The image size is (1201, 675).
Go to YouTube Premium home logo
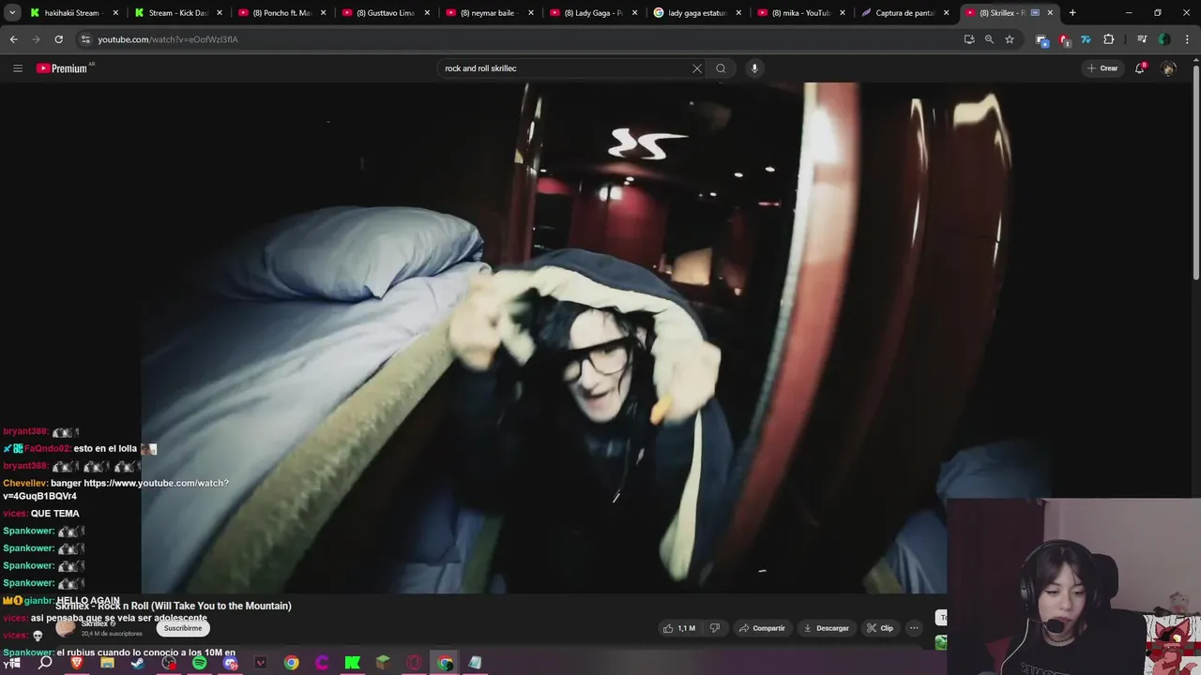64,68
